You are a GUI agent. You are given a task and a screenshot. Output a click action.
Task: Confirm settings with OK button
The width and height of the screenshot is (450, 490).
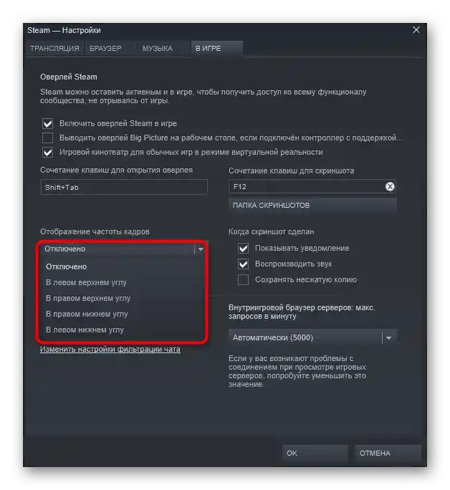315,453
